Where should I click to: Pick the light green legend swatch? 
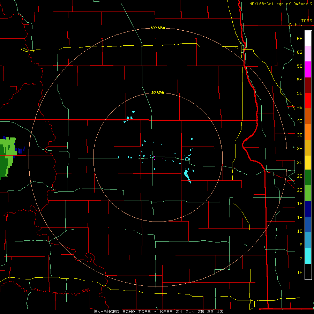(x=308, y=193)
